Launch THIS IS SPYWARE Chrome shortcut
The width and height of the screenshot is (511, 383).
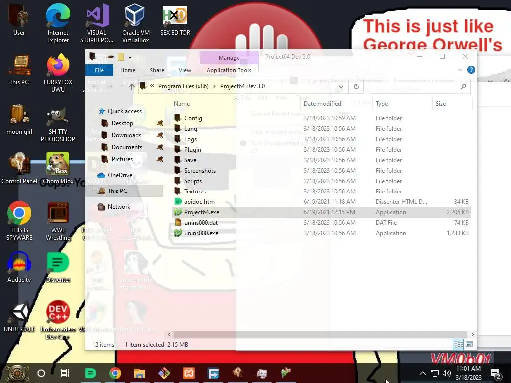[x=19, y=222]
